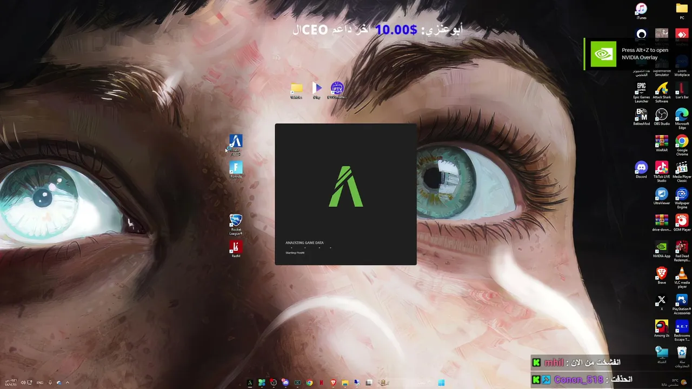Launch Google Chrome from desktop
The width and height of the screenshot is (692, 389).
(x=682, y=145)
